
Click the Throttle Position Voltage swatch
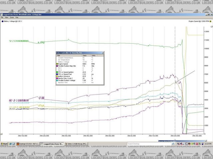coord(57,80)
